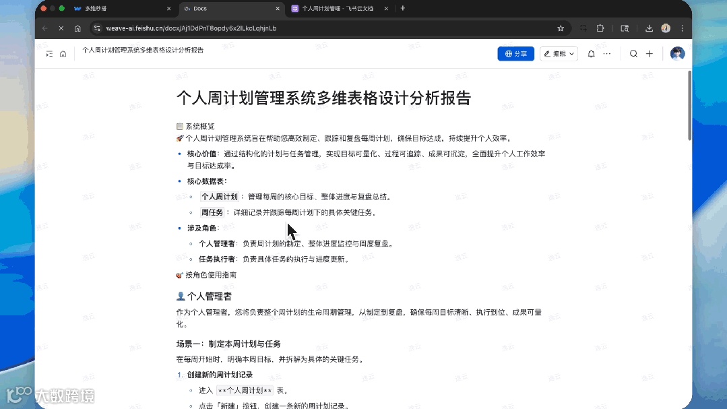Click the 系统概览 heading
727x409 pixels.
(x=195, y=126)
